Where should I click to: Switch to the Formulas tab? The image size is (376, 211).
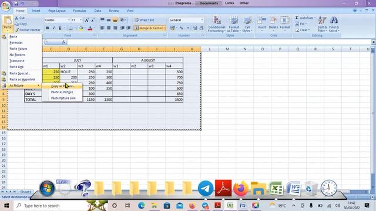(x=80, y=11)
